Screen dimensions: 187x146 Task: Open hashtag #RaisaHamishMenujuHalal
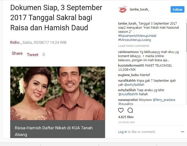137,36
